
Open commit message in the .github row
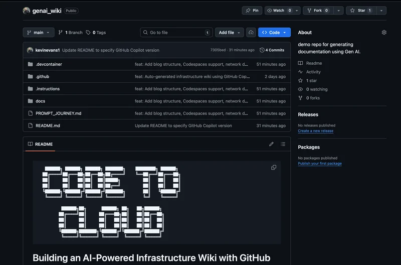(192, 77)
